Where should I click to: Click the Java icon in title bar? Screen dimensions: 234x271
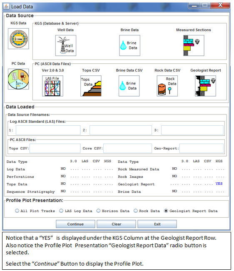click(6, 7)
